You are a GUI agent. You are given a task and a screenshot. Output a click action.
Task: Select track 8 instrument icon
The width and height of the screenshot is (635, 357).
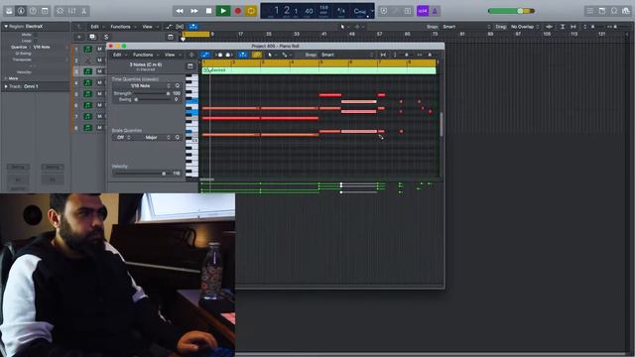pyautogui.click(x=88, y=128)
